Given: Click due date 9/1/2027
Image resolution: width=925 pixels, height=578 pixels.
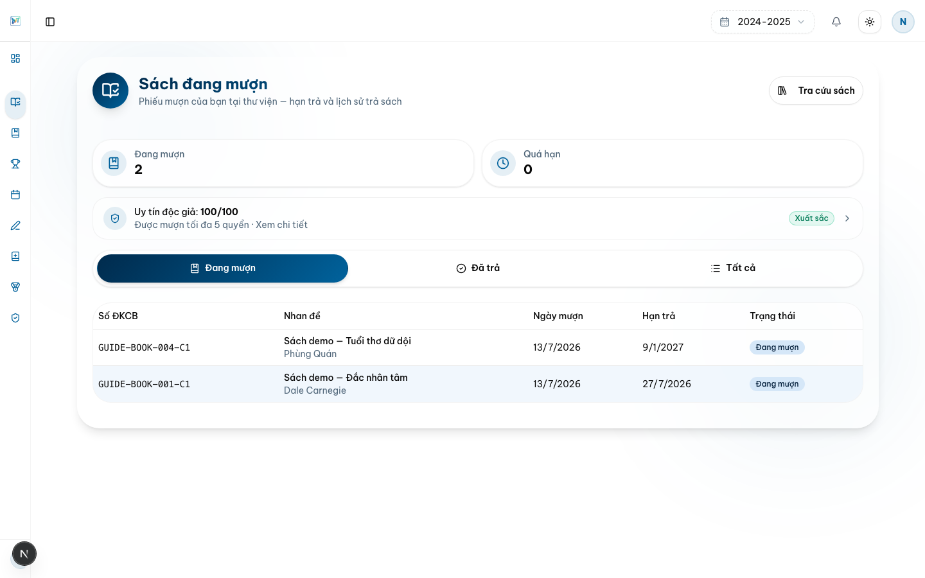Looking at the screenshot, I should [663, 347].
